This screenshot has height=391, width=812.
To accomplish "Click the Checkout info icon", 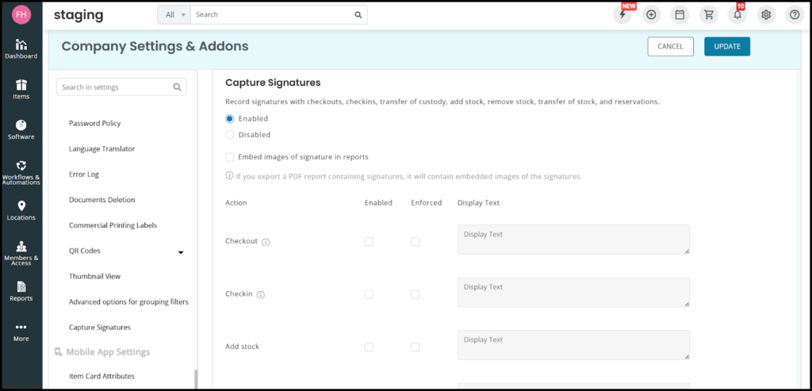I will [x=266, y=242].
